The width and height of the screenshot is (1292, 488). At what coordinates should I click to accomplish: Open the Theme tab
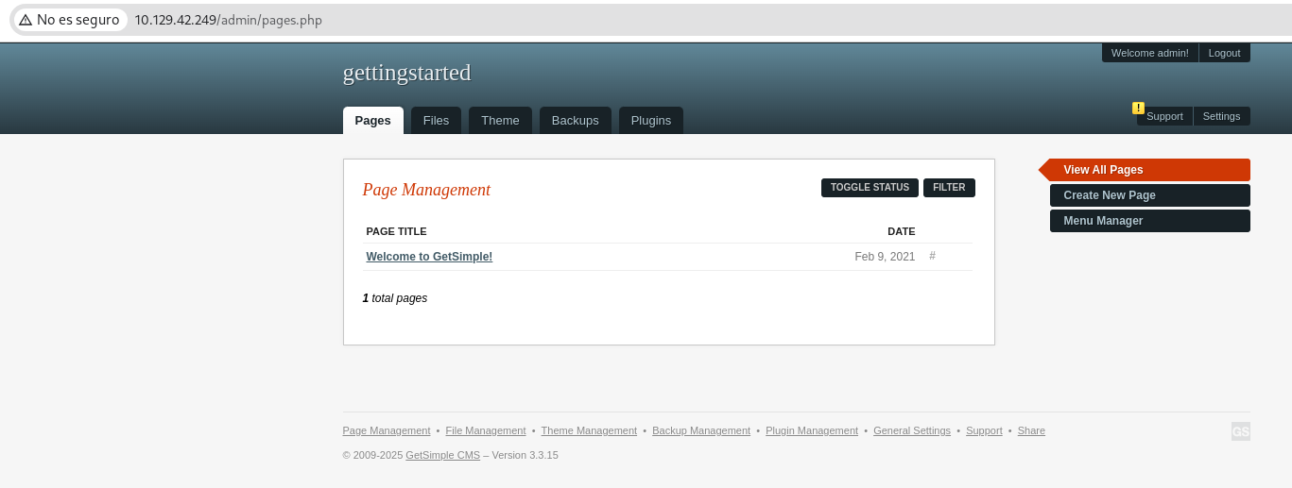tap(500, 120)
